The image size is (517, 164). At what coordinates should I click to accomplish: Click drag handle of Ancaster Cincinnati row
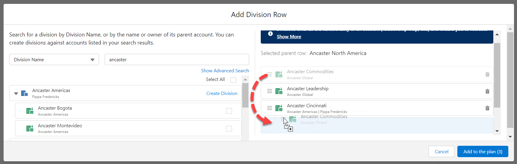click(x=269, y=108)
